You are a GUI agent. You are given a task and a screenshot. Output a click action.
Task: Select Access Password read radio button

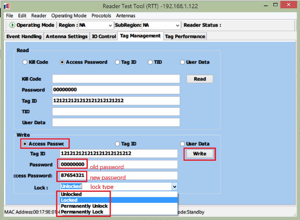(62, 62)
